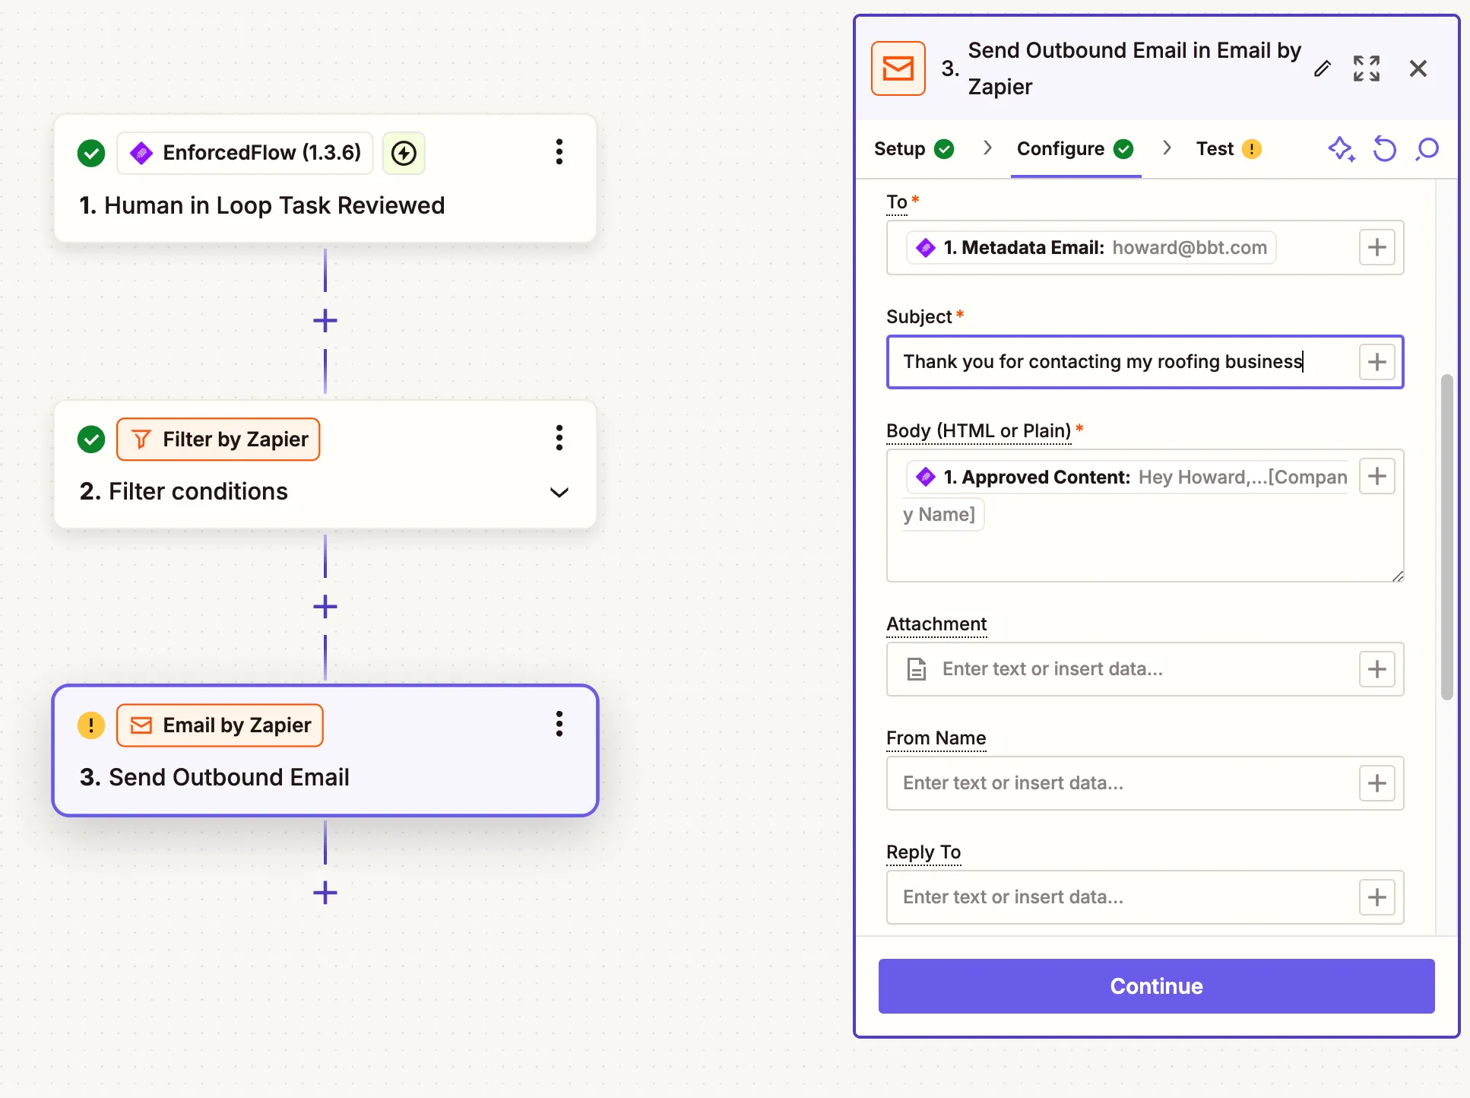Add step below Send Outbound Email

tap(325, 893)
